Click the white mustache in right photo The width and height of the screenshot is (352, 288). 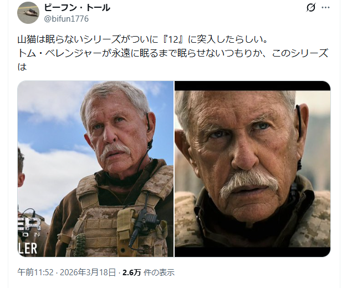(x=249, y=181)
